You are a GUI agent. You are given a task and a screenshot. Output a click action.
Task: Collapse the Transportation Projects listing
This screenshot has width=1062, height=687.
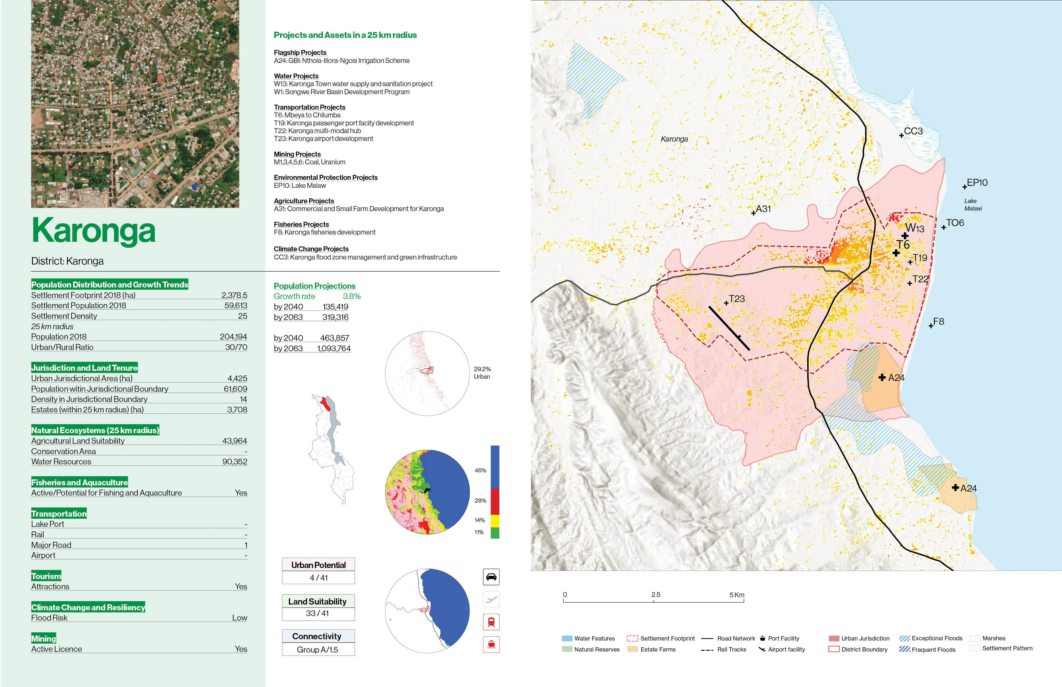[310, 107]
